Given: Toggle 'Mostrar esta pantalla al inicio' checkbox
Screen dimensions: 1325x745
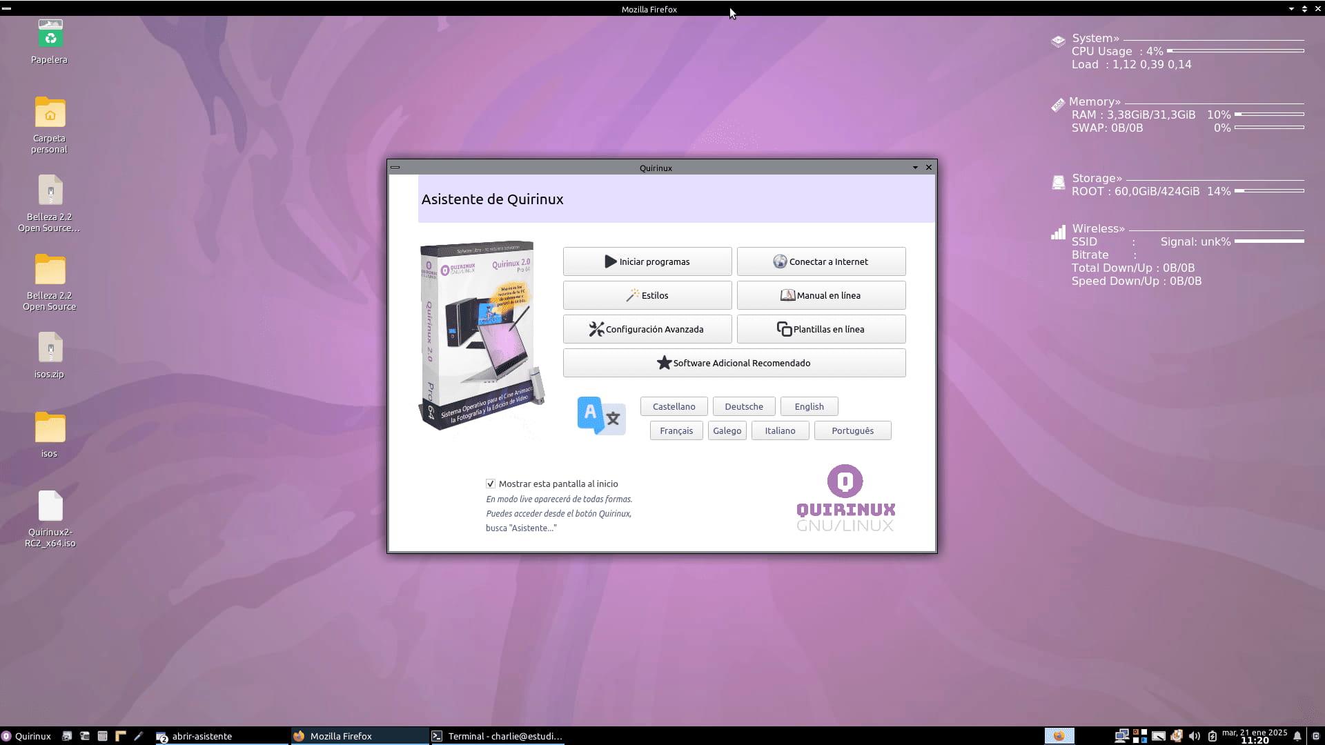Looking at the screenshot, I should (491, 484).
